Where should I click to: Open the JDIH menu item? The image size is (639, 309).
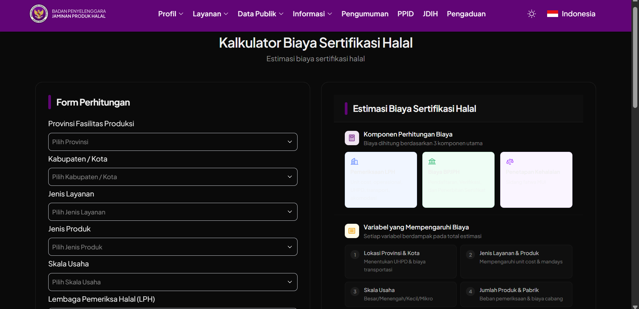(x=430, y=14)
